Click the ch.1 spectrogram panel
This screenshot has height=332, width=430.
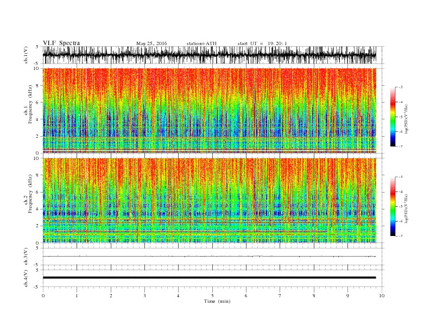pos(210,111)
